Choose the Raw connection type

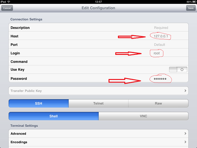point(158,104)
